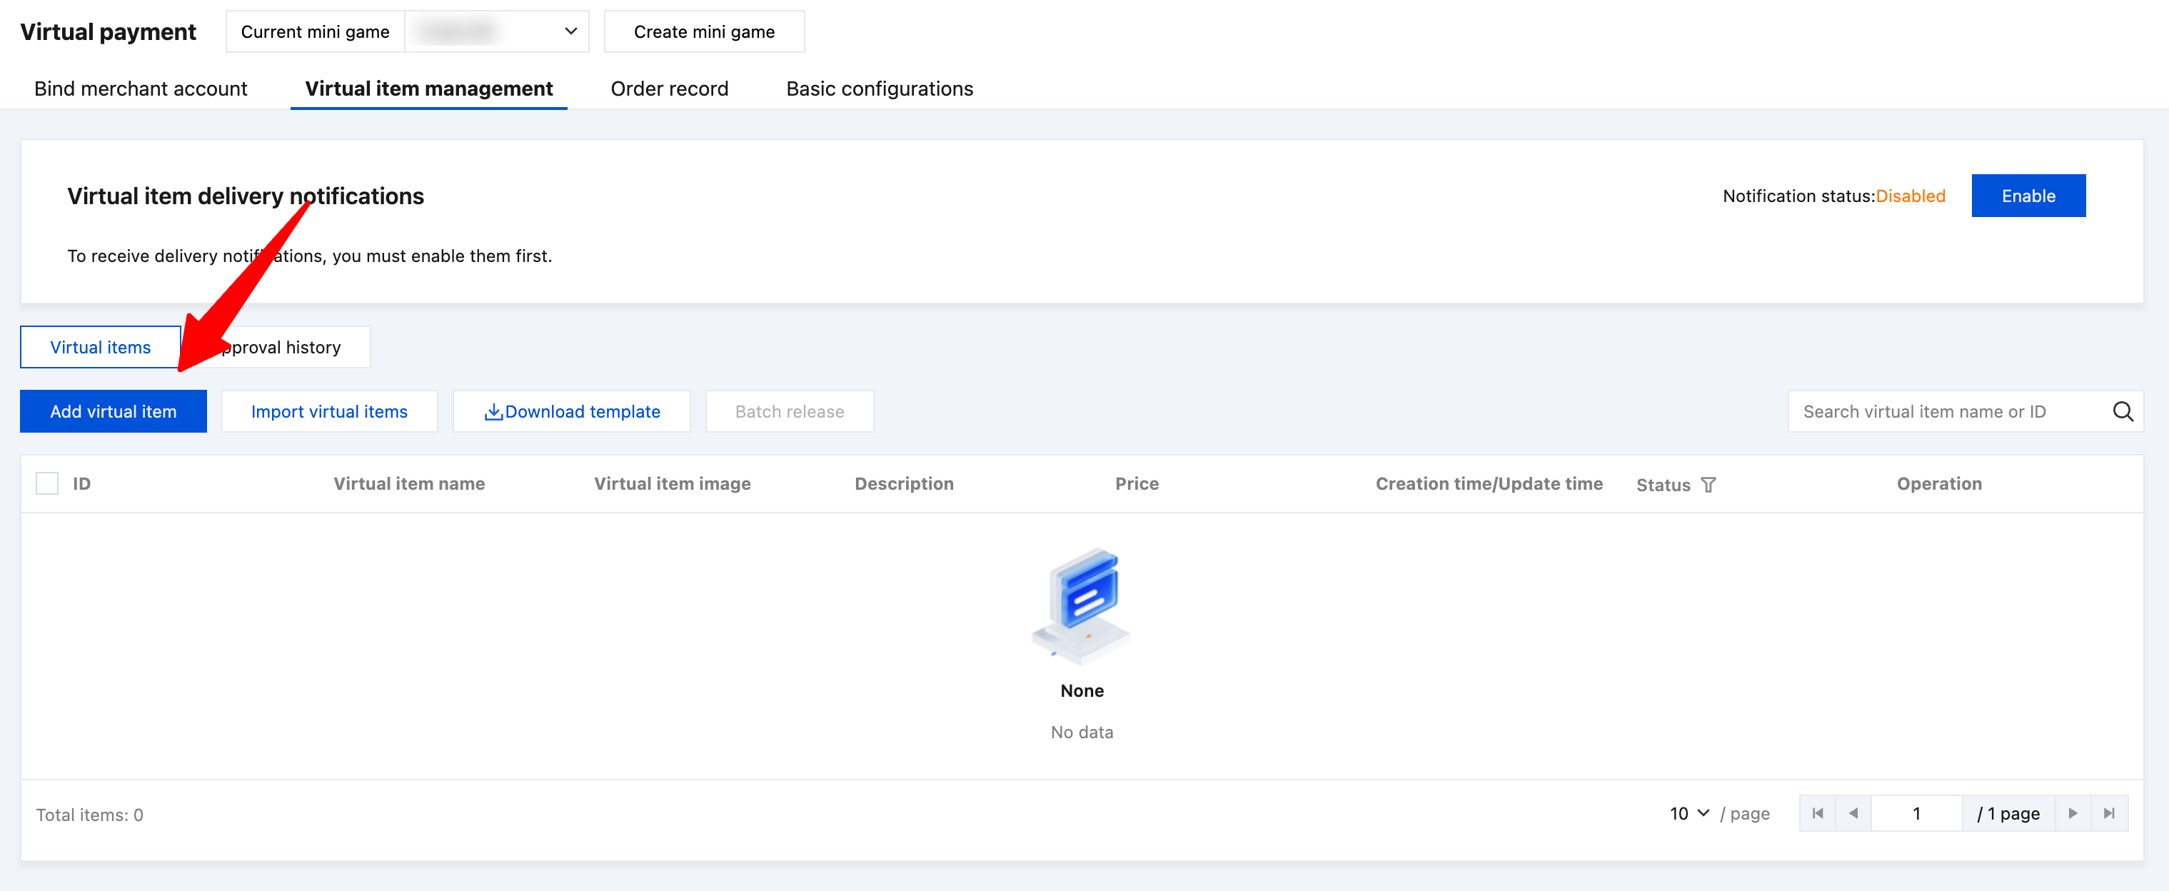Switch to Order record tab

tap(668, 89)
